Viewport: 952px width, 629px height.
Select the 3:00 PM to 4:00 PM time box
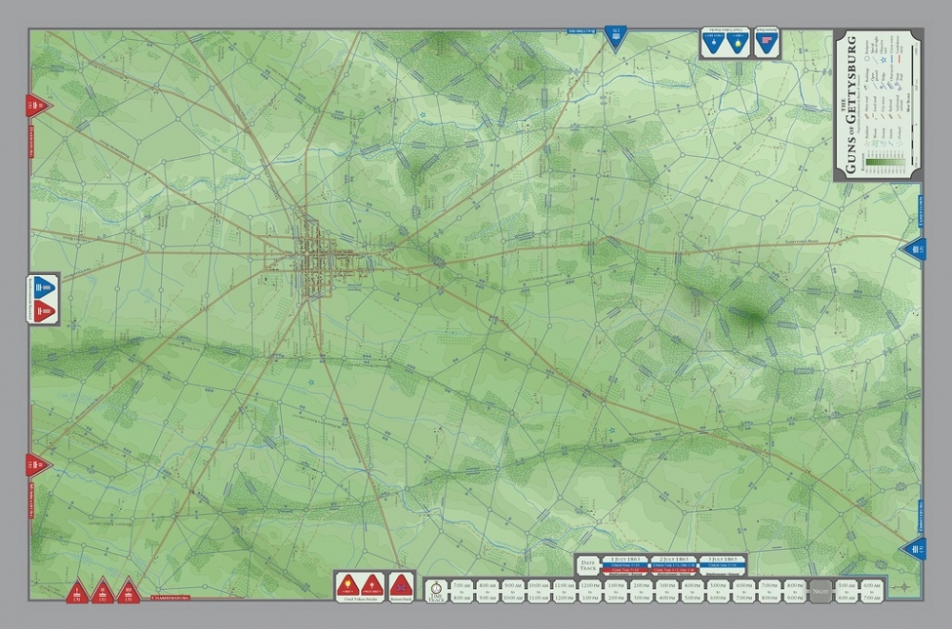[666, 591]
